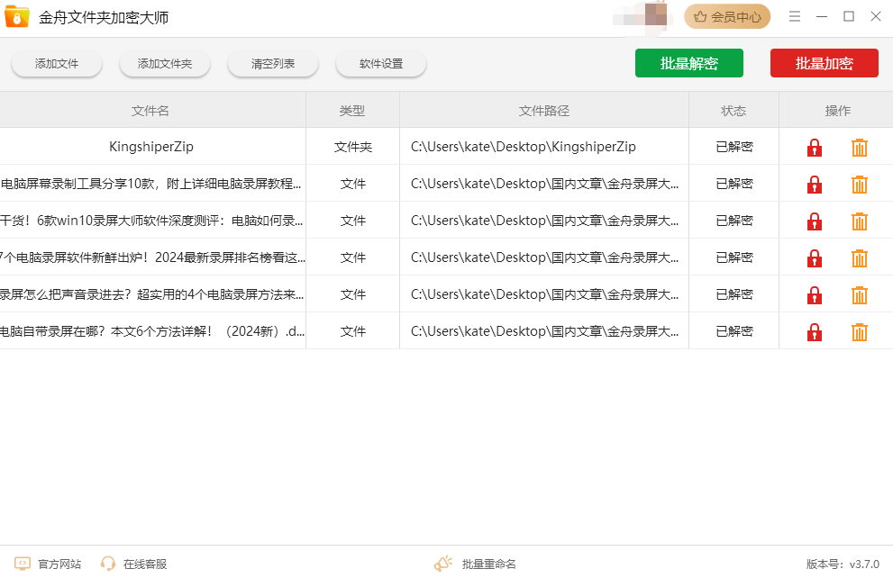Select file 干货！6款win10录屏大师软件深度测评
The height and width of the screenshot is (578, 893).
coord(151,221)
